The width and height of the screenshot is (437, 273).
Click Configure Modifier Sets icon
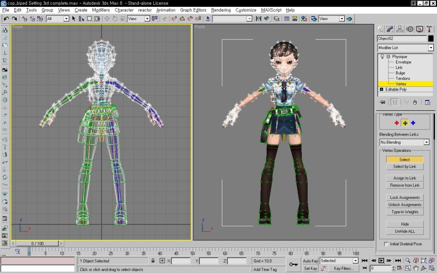427,102
